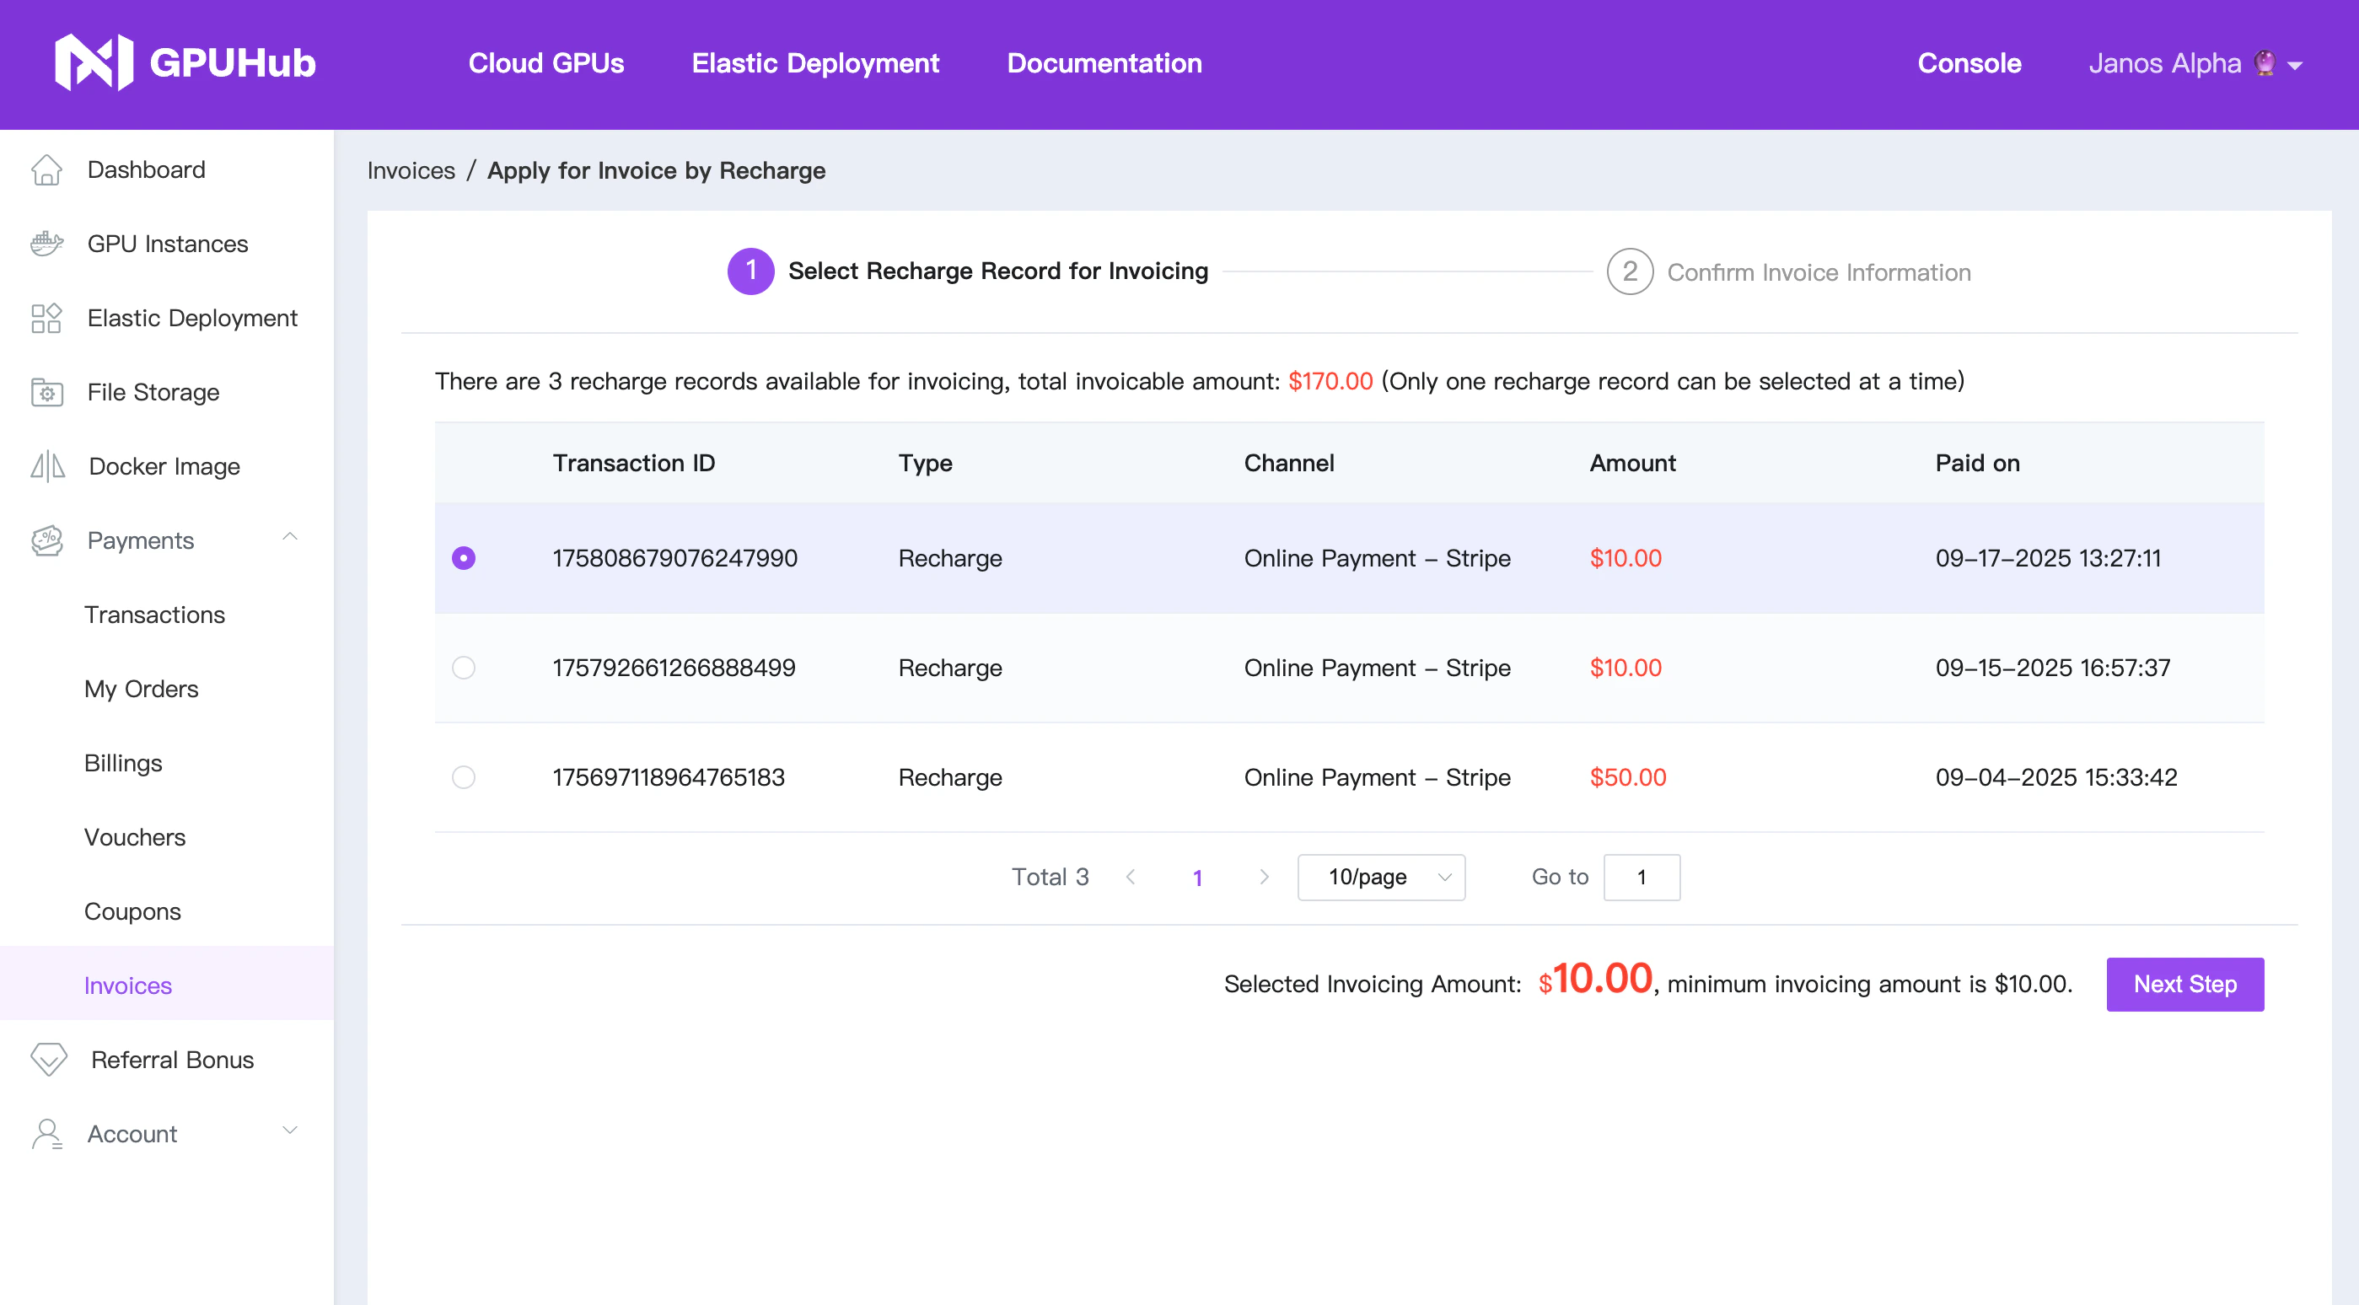Click the Next Step button
Viewport: 2359px width, 1305px height.
coord(2184,985)
